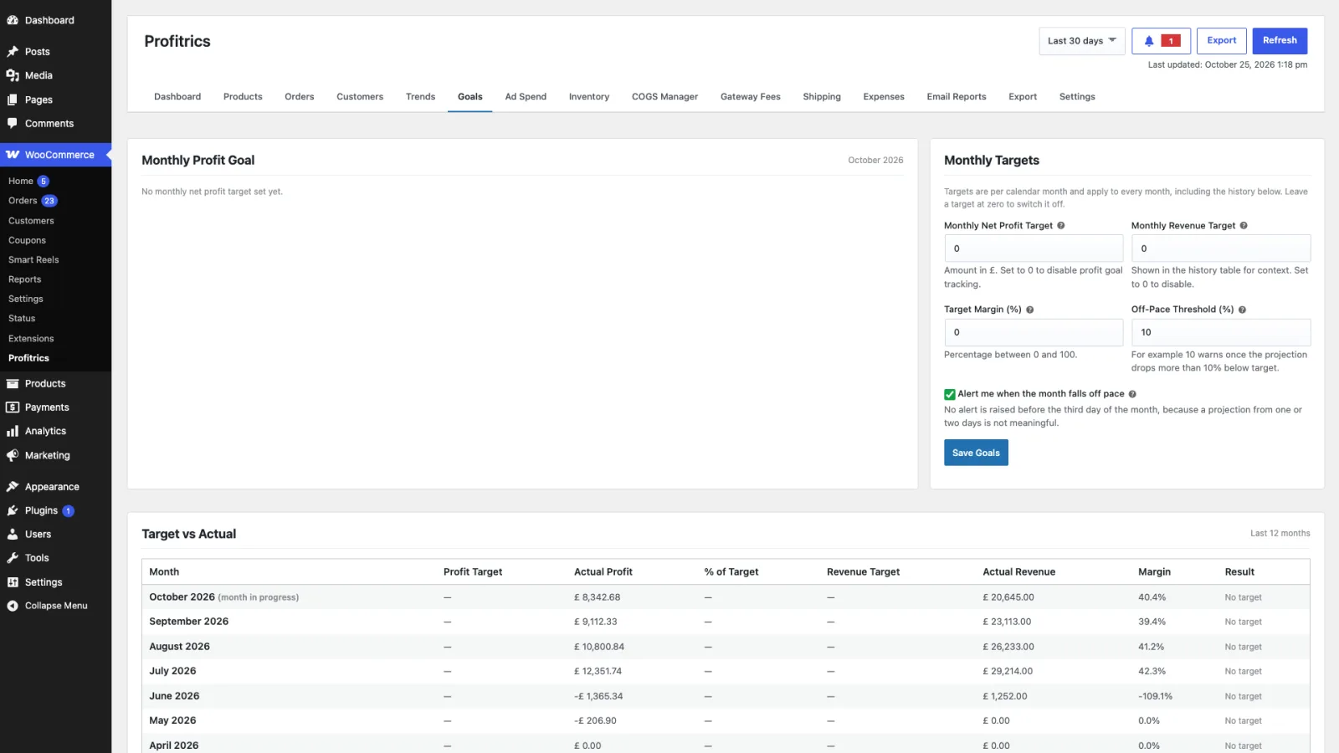Open the Customers tab in Profitrics nav
The image size is (1339, 753).
tap(360, 97)
